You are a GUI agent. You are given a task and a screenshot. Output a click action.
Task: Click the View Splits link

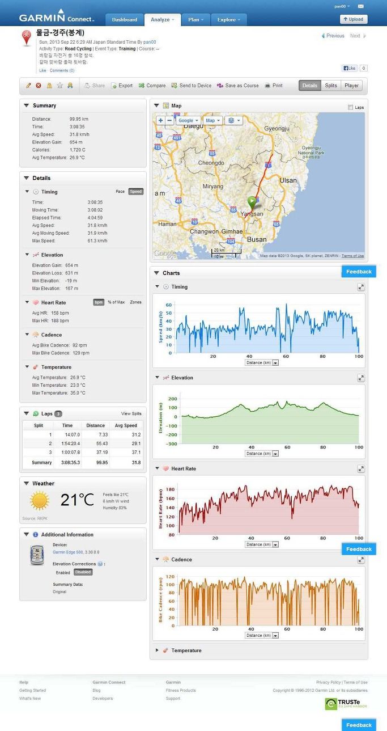pyautogui.click(x=131, y=414)
